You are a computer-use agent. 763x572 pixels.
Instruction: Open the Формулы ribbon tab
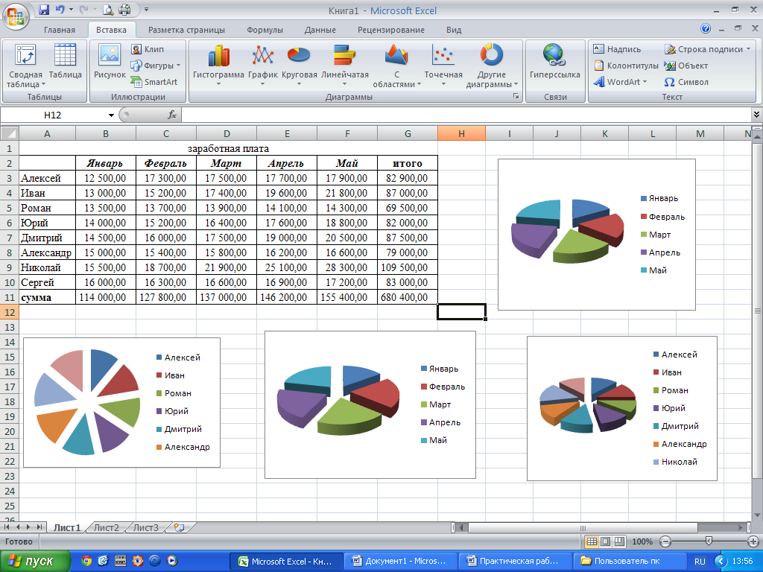[x=265, y=30]
